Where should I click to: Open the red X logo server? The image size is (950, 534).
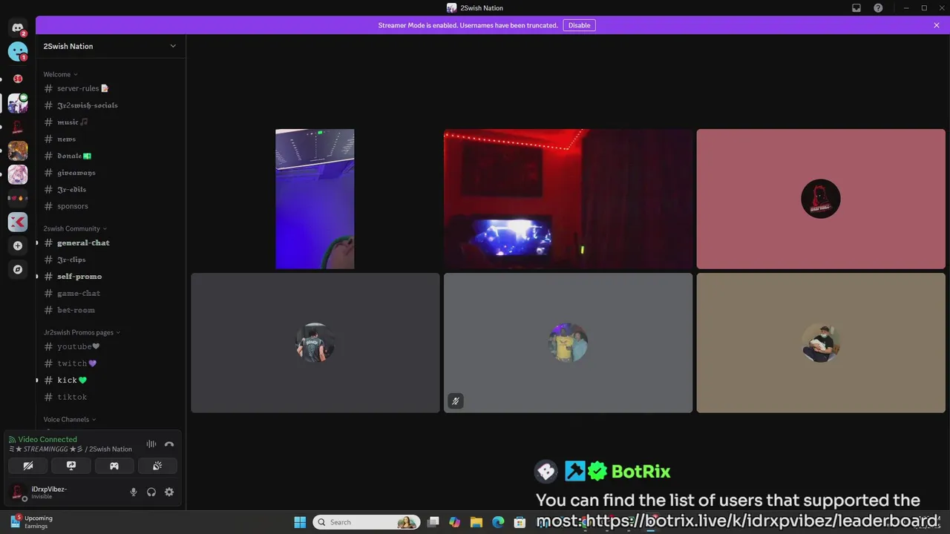(x=18, y=222)
